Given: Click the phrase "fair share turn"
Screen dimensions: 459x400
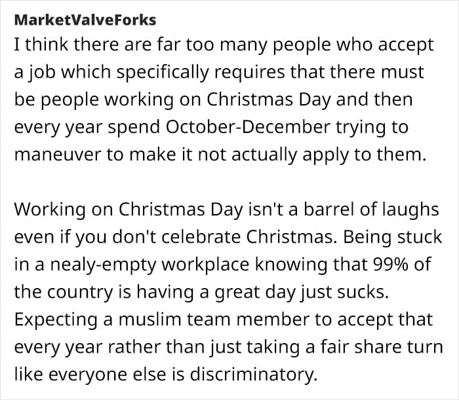Looking at the screenshot, I should (x=382, y=346).
